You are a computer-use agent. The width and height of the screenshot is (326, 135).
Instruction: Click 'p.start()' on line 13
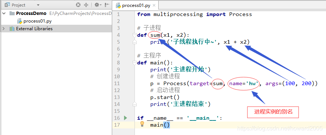click(165, 97)
